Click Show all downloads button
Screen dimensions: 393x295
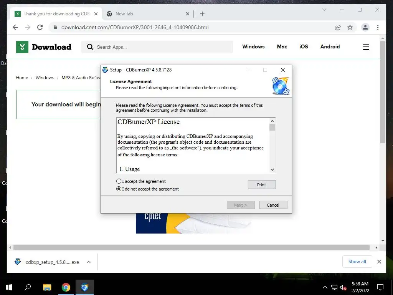(357, 262)
